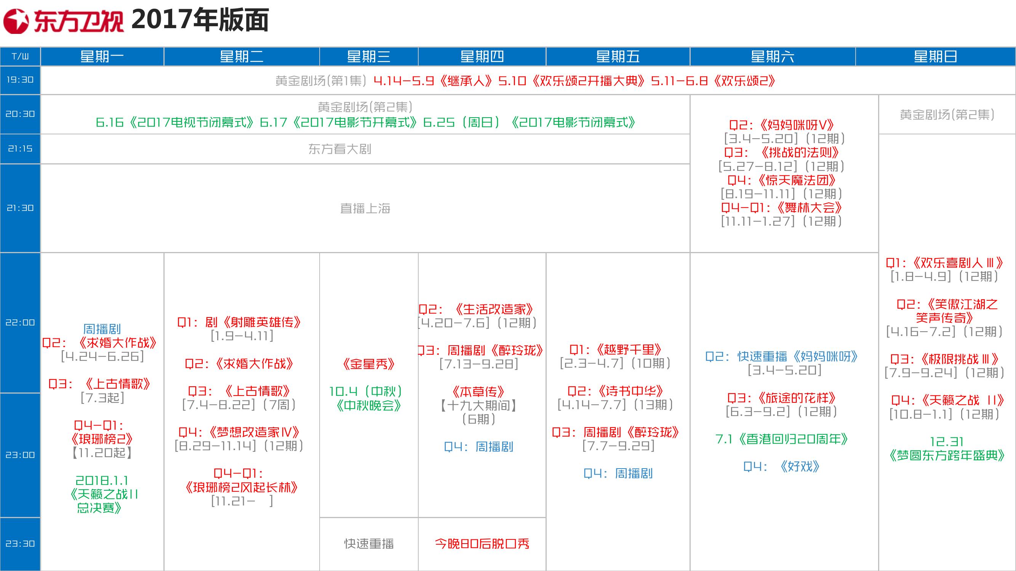Viewport: 1016px width, 571px height.
Task: Click Q2:《诗书中华》 entry
Action: pyautogui.click(x=615, y=391)
